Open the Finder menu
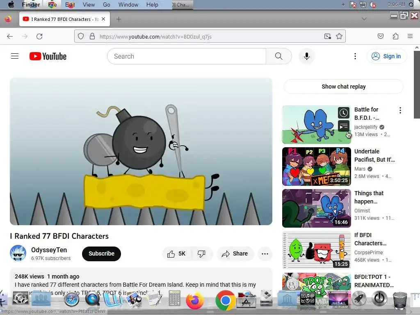The height and width of the screenshot is (315, 420). pyautogui.click(x=31, y=5)
